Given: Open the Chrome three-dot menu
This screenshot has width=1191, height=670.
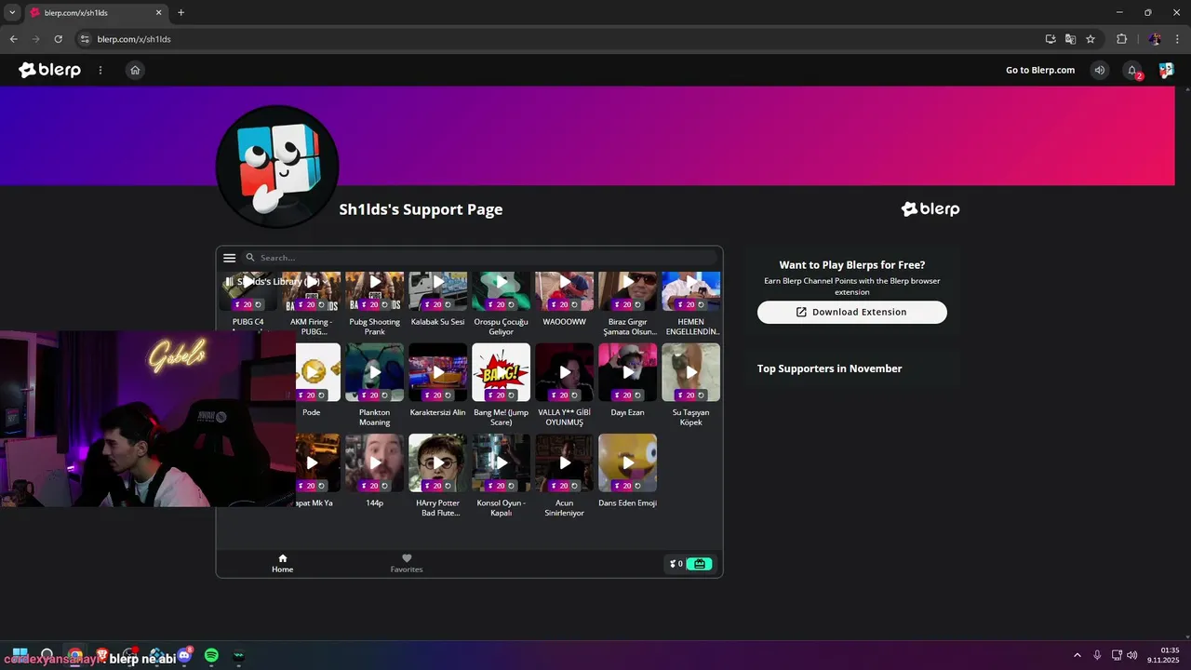Looking at the screenshot, I should pos(1177,39).
